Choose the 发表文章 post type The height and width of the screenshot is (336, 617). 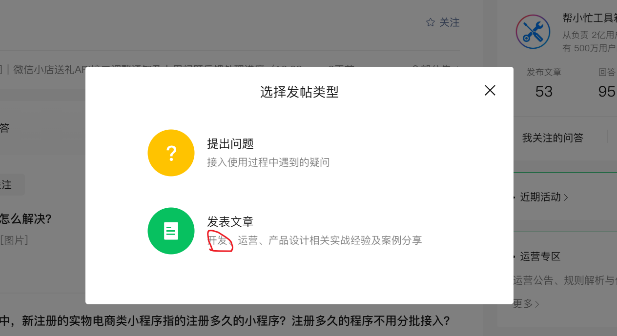(230, 222)
